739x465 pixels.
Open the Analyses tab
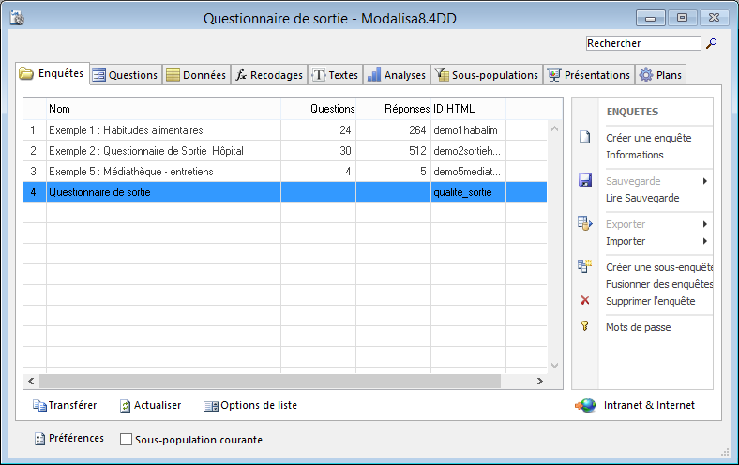click(396, 75)
